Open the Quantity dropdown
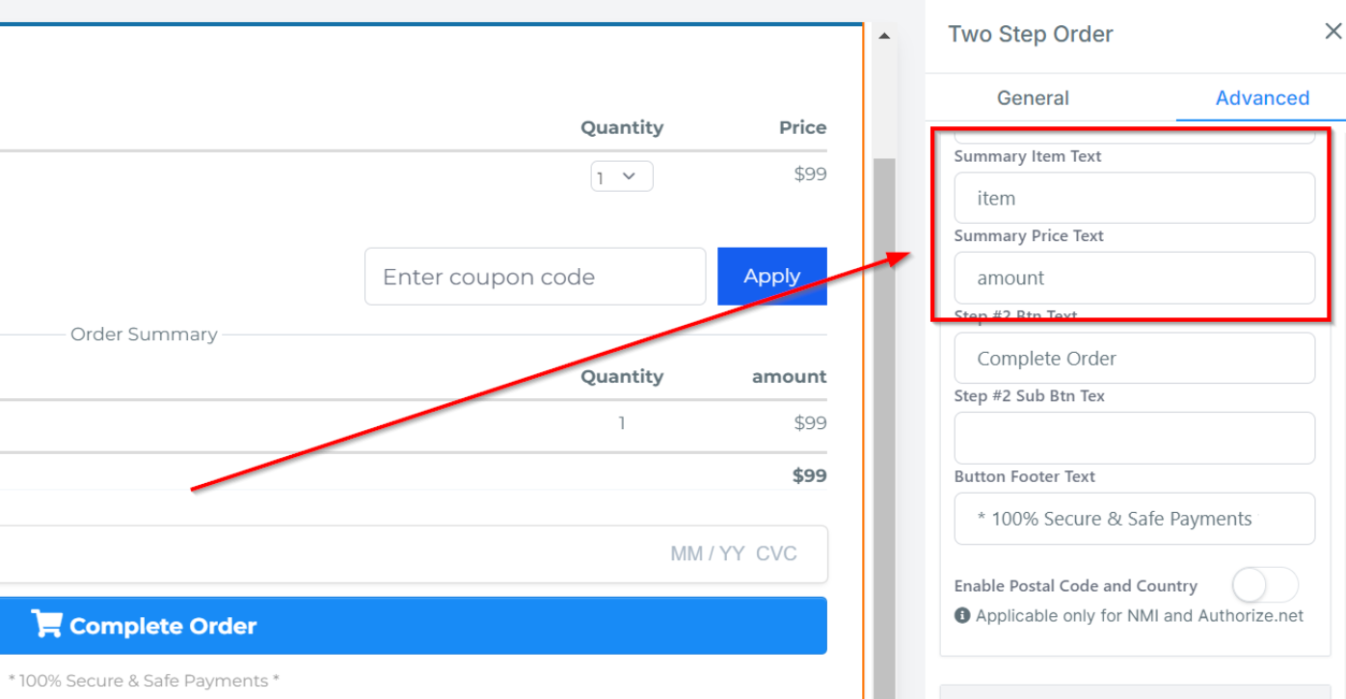The height and width of the screenshot is (699, 1346). (x=621, y=176)
